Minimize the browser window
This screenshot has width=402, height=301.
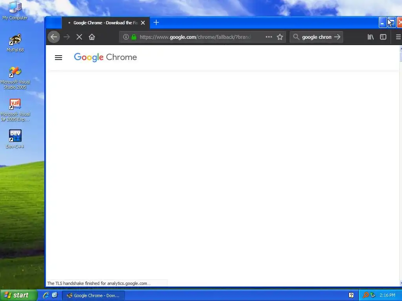[x=382, y=23]
